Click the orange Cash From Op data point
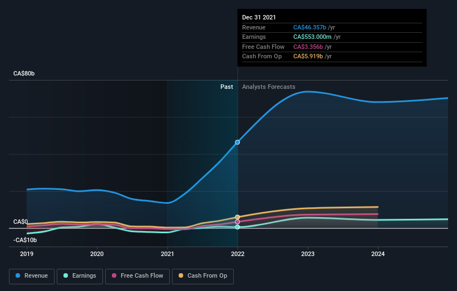The height and width of the screenshot is (291, 457). pos(238,217)
